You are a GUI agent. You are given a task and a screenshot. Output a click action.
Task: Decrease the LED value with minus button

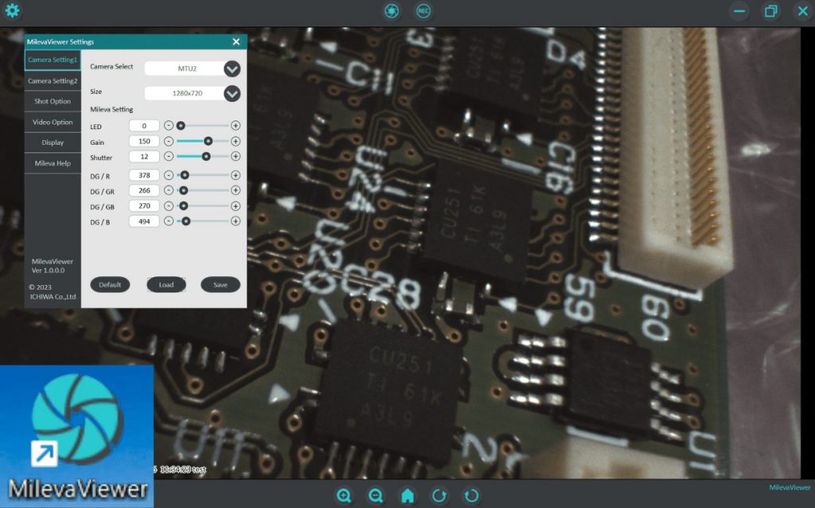click(x=169, y=125)
